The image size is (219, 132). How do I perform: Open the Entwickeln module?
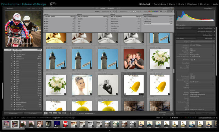coord(160,4)
